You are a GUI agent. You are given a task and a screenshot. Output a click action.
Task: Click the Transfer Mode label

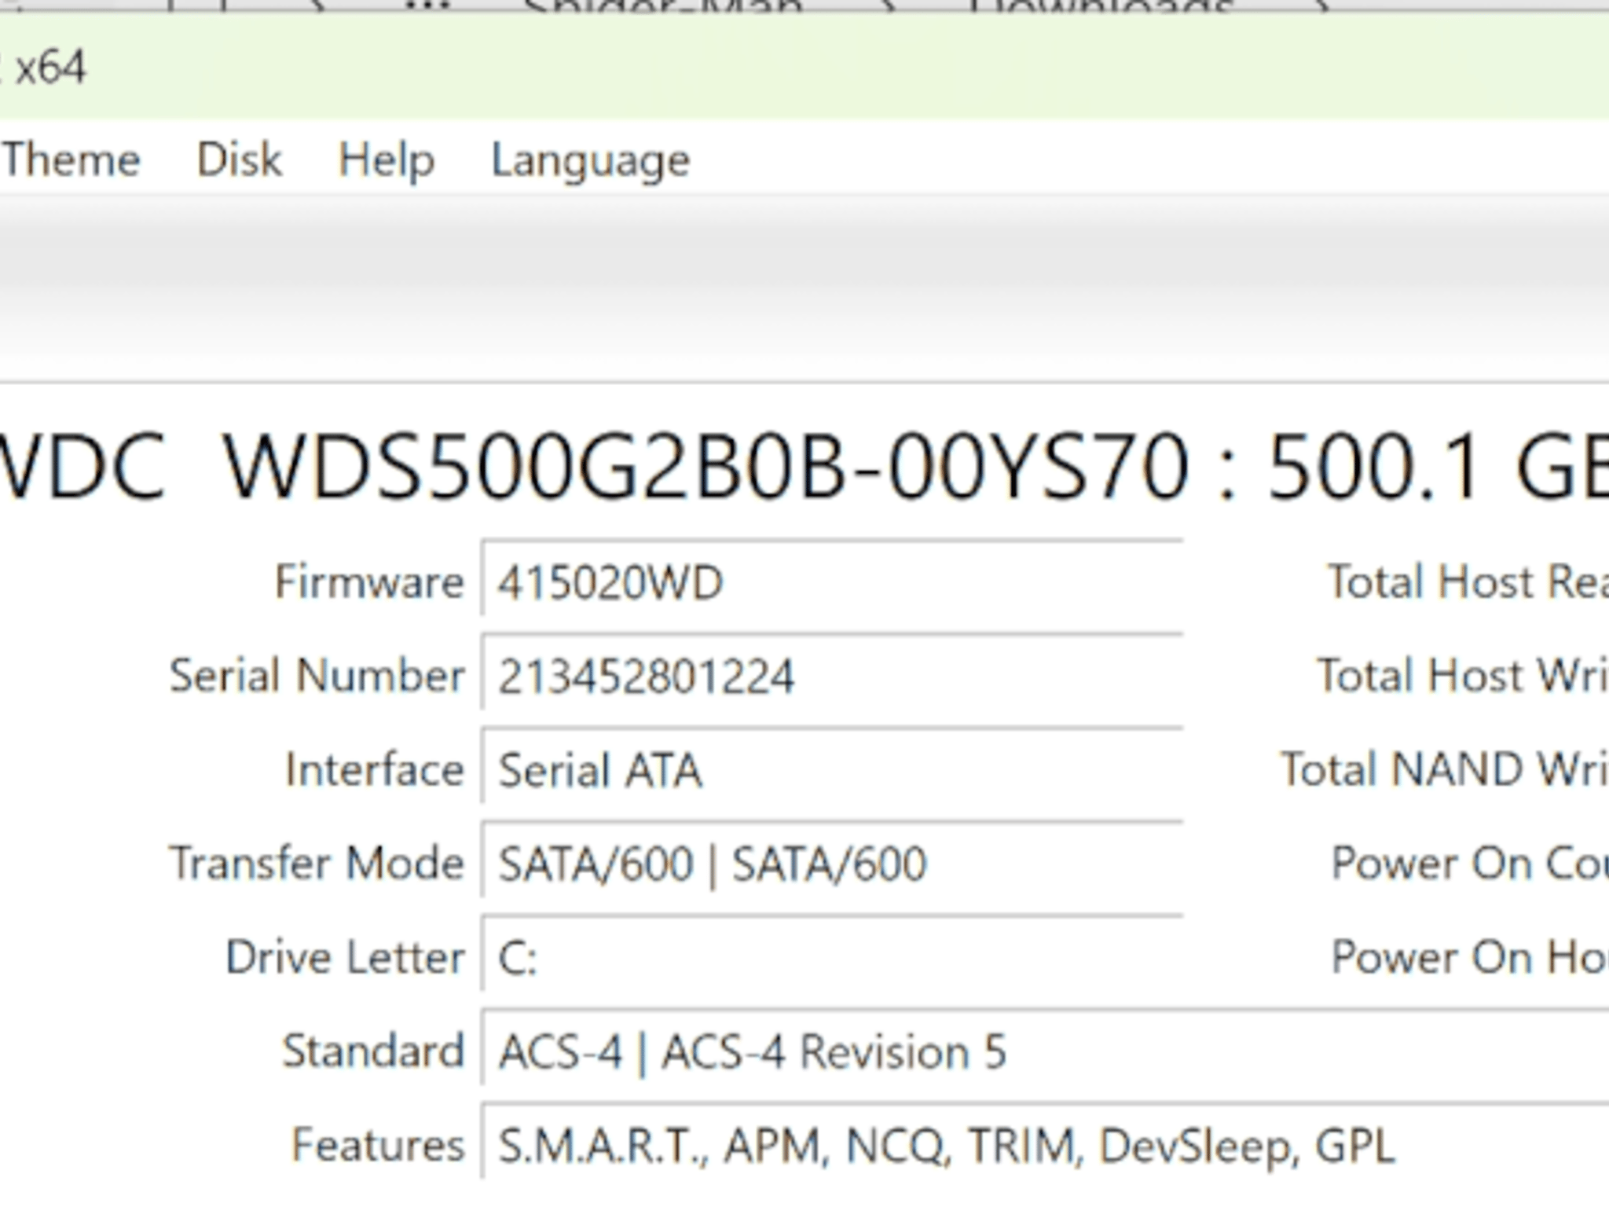[317, 863]
